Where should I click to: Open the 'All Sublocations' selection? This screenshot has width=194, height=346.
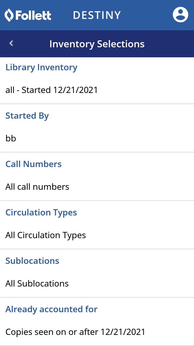click(x=37, y=284)
